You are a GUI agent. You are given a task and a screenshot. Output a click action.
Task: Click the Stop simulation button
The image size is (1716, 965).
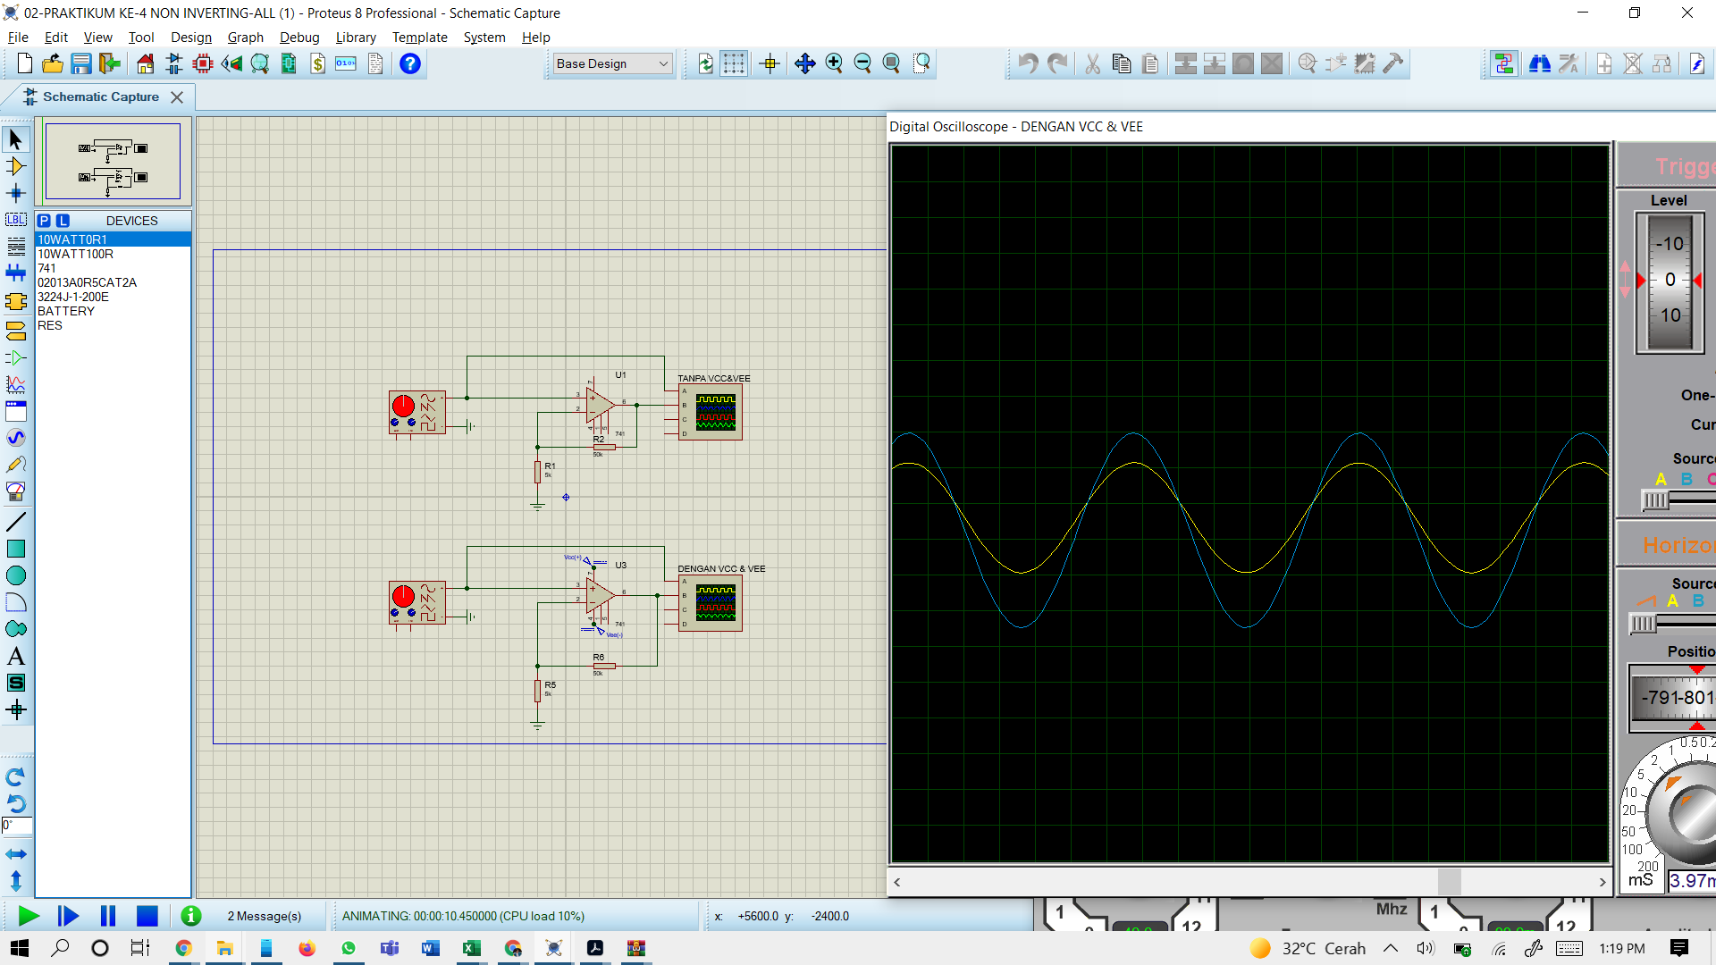click(147, 916)
